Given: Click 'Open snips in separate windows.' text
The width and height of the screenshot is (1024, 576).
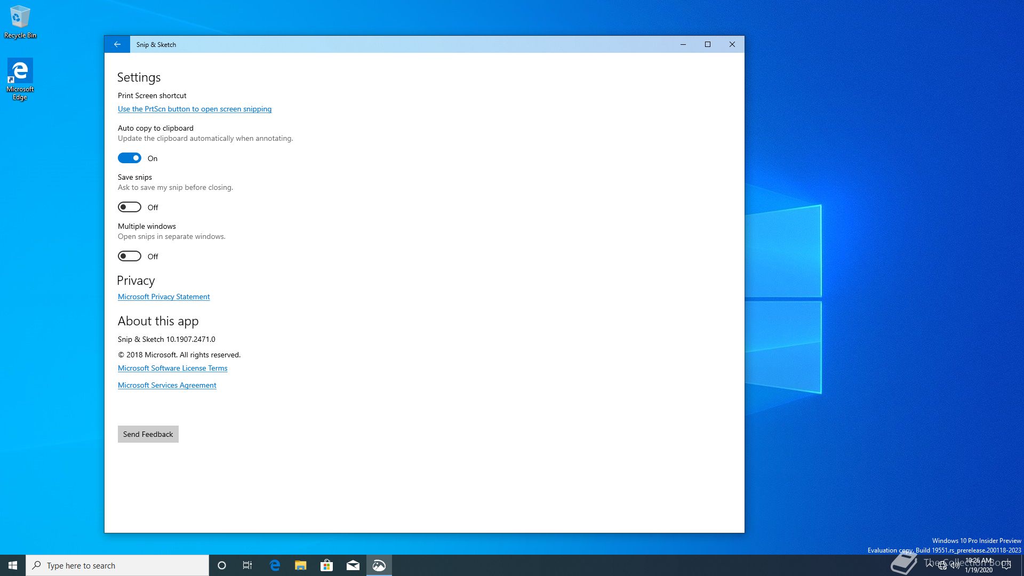Looking at the screenshot, I should click(x=172, y=236).
